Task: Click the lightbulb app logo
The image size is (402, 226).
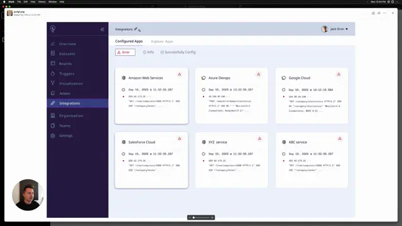Action: 53,29
